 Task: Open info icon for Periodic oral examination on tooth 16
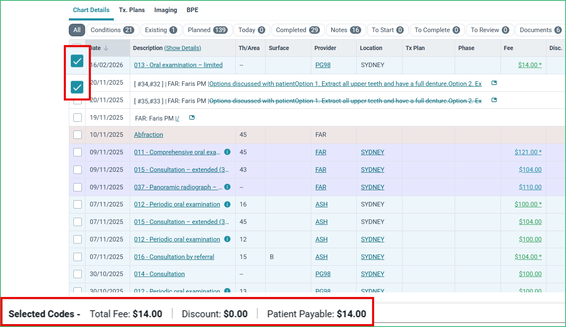click(x=226, y=204)
